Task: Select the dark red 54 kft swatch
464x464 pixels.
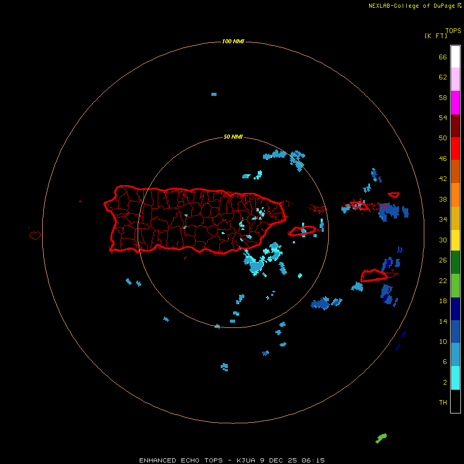Action: click(455, 126)
